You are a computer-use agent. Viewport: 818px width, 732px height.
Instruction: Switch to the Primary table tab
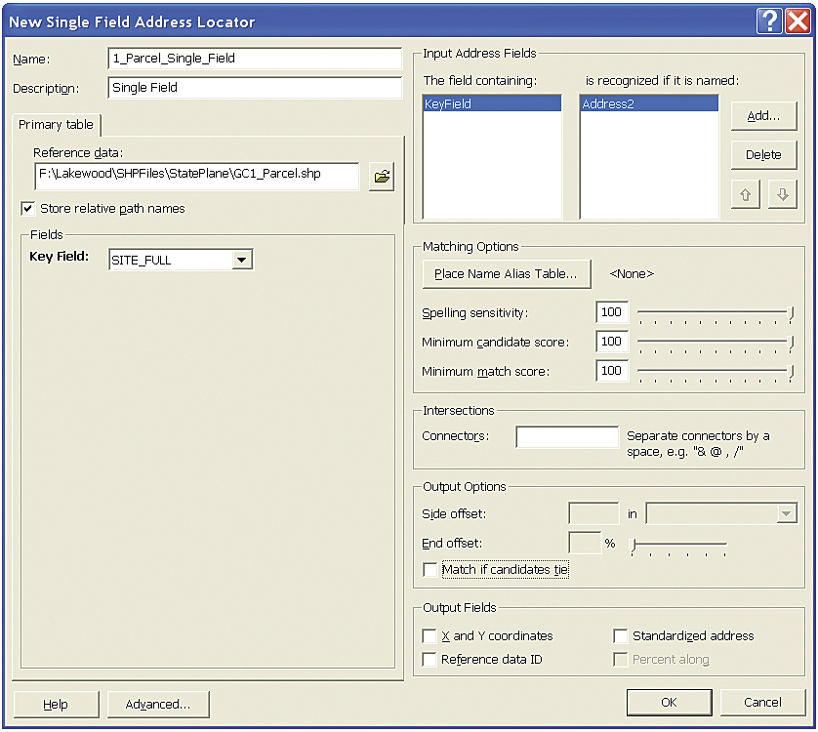click(56, 125)
